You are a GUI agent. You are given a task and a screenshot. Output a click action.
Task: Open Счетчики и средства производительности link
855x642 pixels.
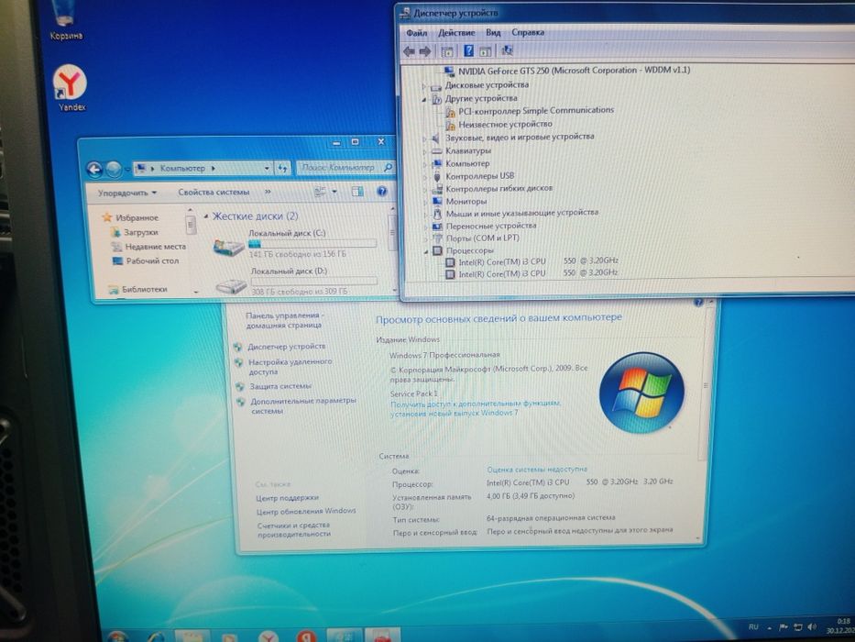[294, 529]
